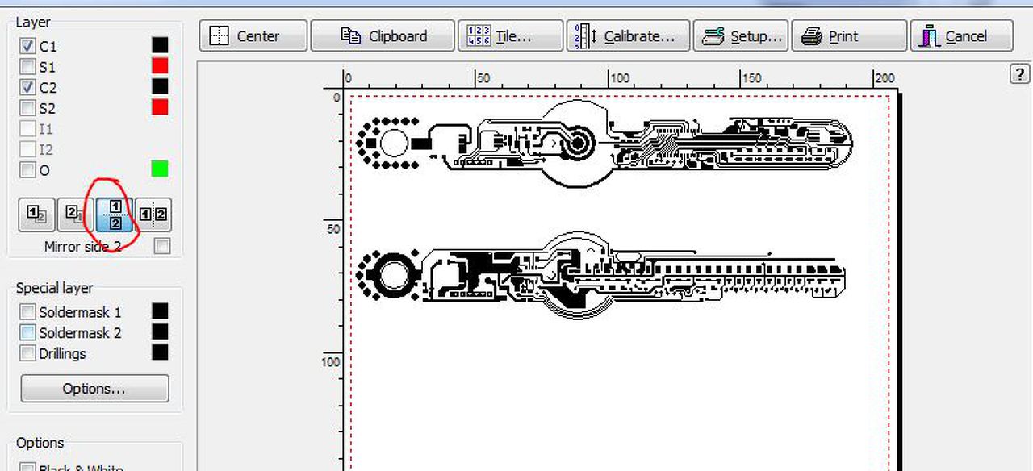Click the Center button
Screen dimensions: 1033x471
(x=253, y=36)
